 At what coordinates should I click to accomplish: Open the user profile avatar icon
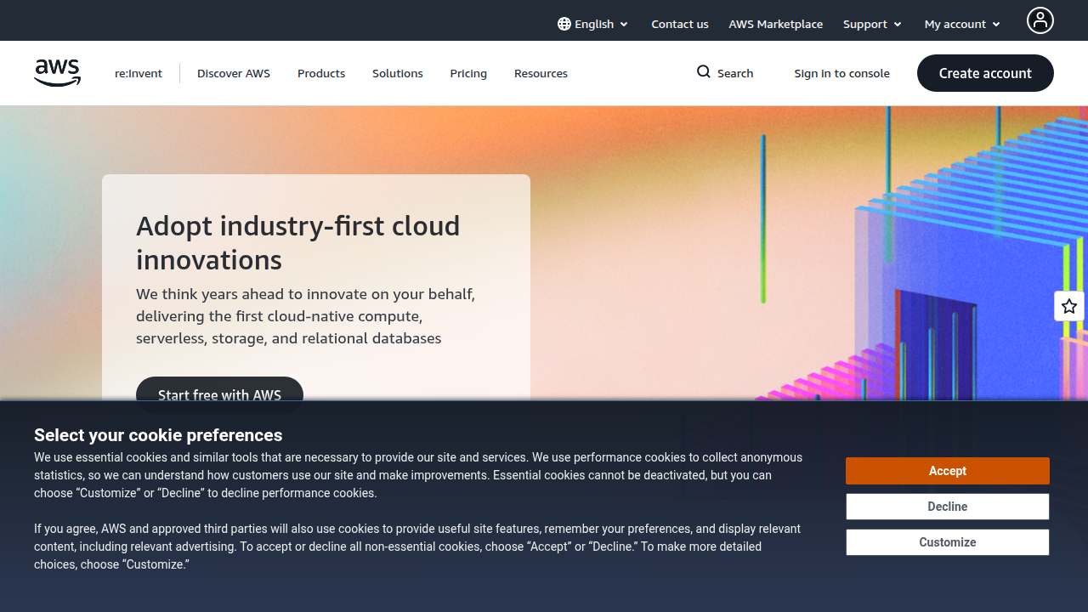[1040, 20]
